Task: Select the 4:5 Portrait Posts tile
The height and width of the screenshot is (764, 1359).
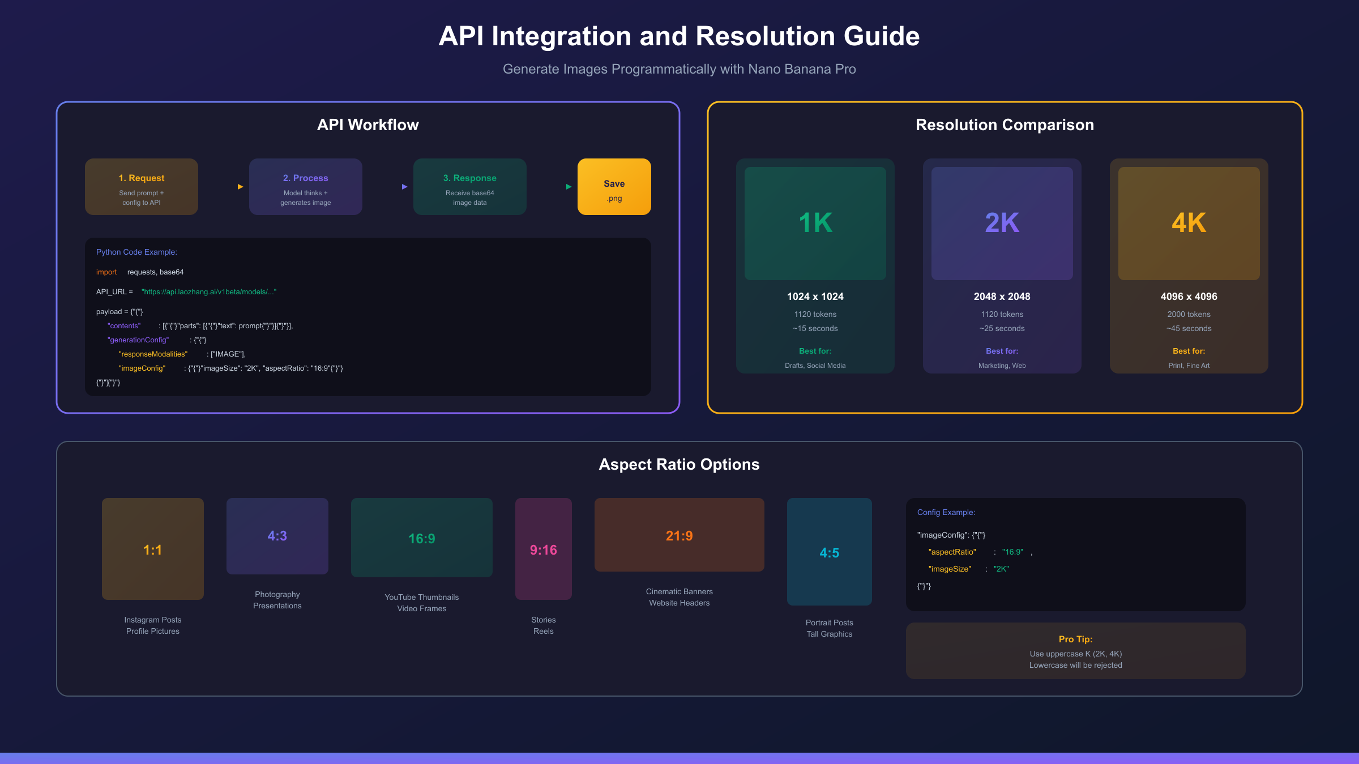Action: [829, 553]
